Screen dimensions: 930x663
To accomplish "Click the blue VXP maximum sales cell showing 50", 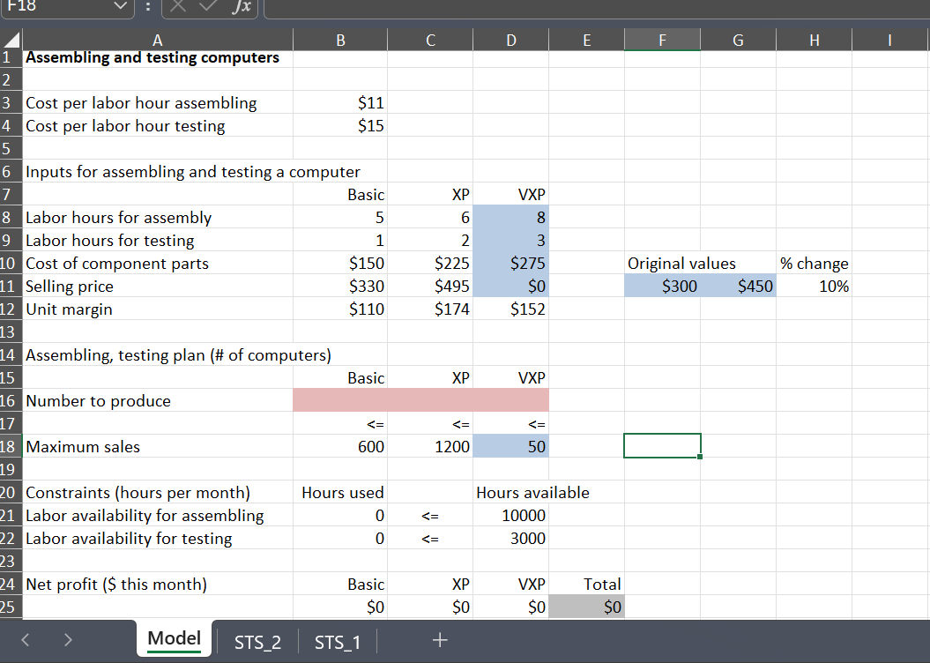I will tap(510, 446).
